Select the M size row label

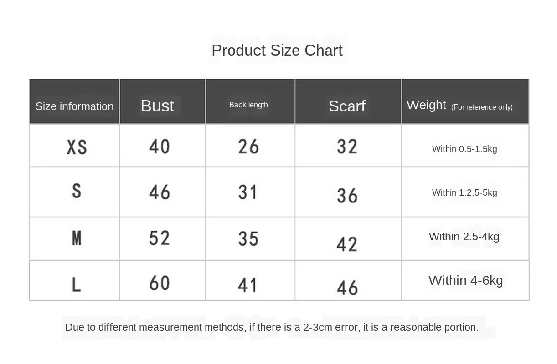click(x=77, y=238)
